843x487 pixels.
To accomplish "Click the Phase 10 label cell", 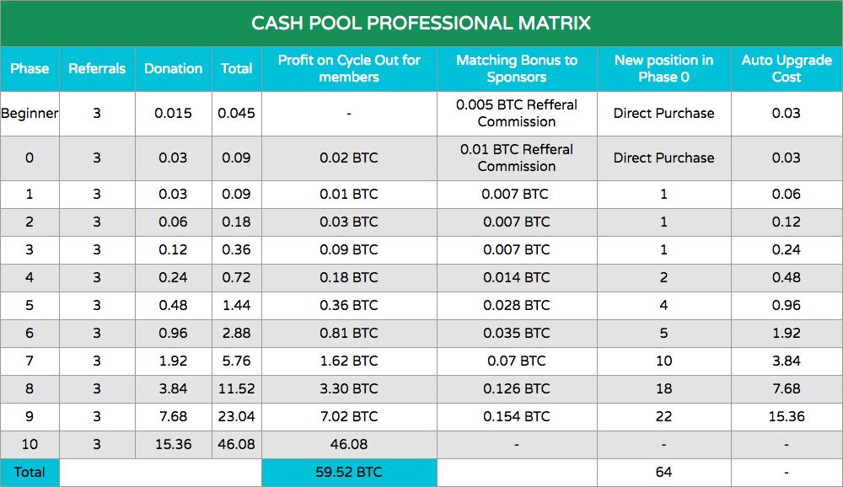I will tap(30, 445).
